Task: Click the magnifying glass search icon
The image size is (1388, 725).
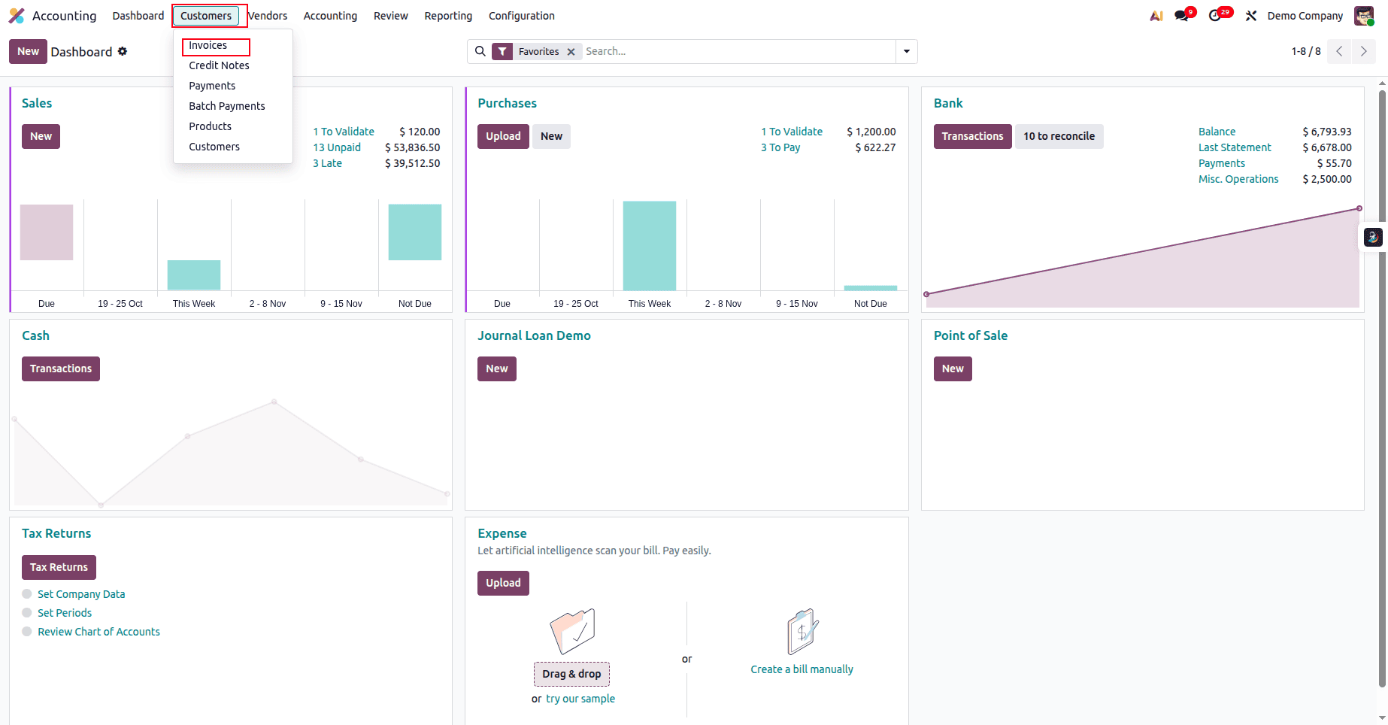Action: click(480, 51)
